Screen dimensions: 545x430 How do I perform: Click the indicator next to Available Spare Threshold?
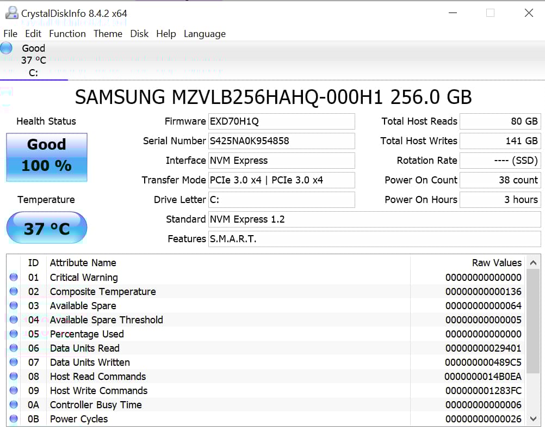tap(14, 320)
